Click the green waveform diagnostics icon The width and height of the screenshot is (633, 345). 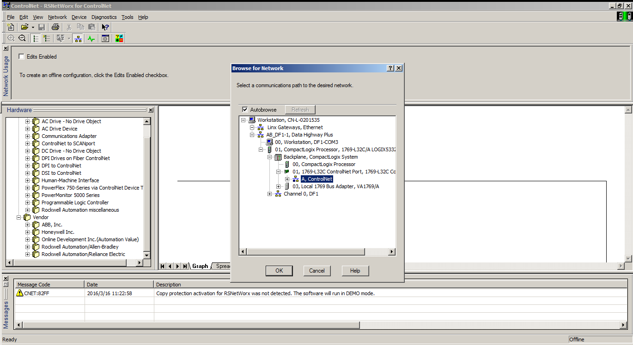pos(91,38)
